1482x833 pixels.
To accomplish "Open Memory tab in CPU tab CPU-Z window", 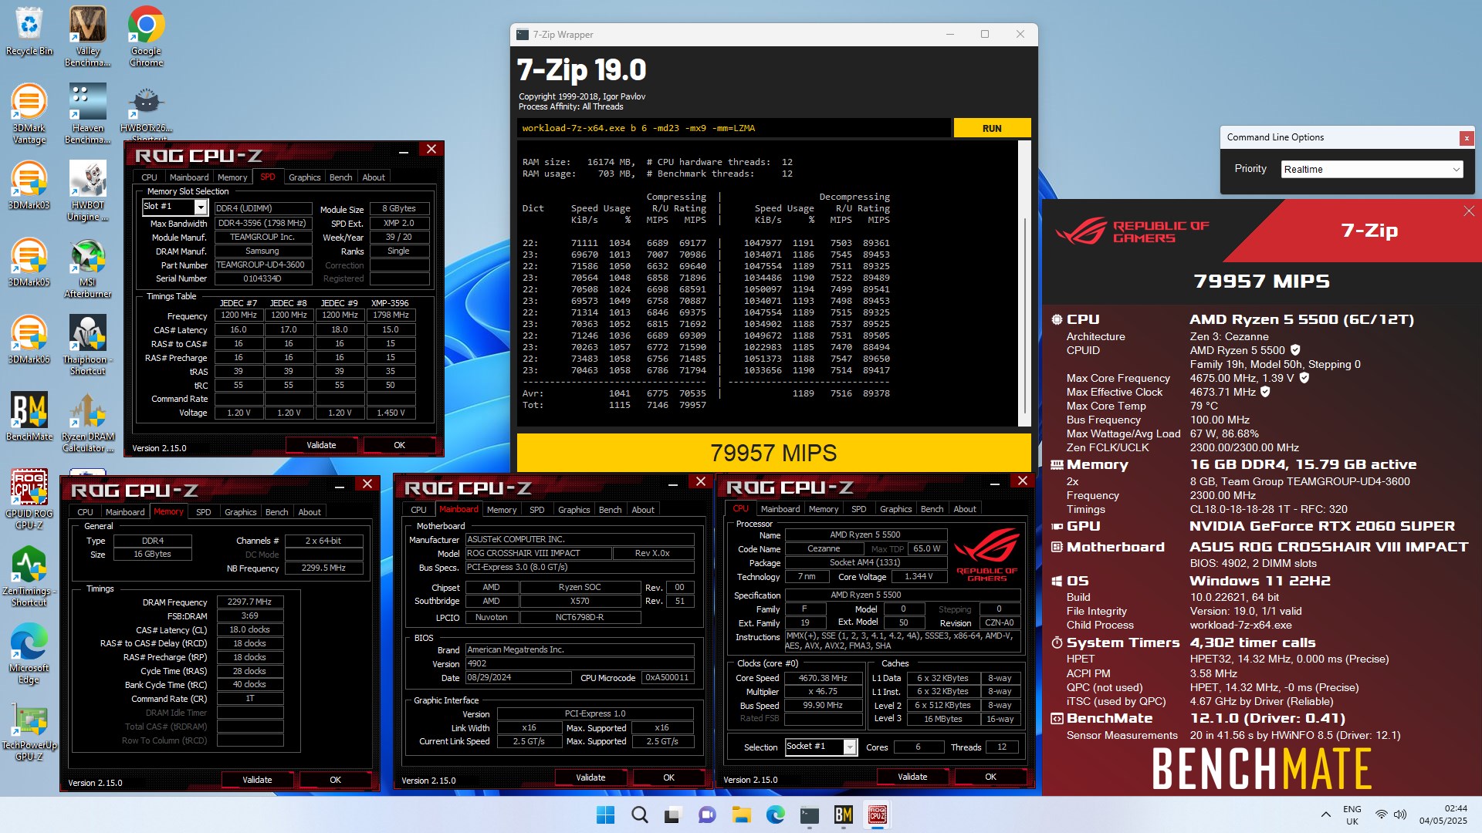I will point(823,509).
